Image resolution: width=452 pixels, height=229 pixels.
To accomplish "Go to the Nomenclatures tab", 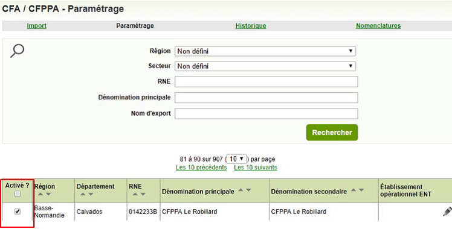I will click(378, 25).
